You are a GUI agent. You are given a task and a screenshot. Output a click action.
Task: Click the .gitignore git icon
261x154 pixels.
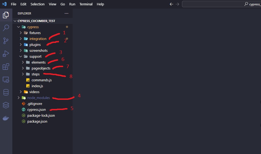click(24, 104)
